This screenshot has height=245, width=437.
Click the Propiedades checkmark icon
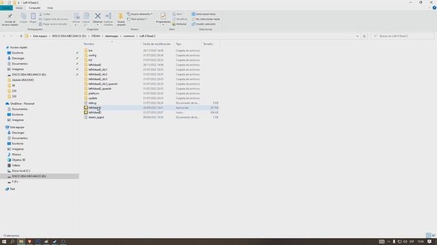[163, 16]
